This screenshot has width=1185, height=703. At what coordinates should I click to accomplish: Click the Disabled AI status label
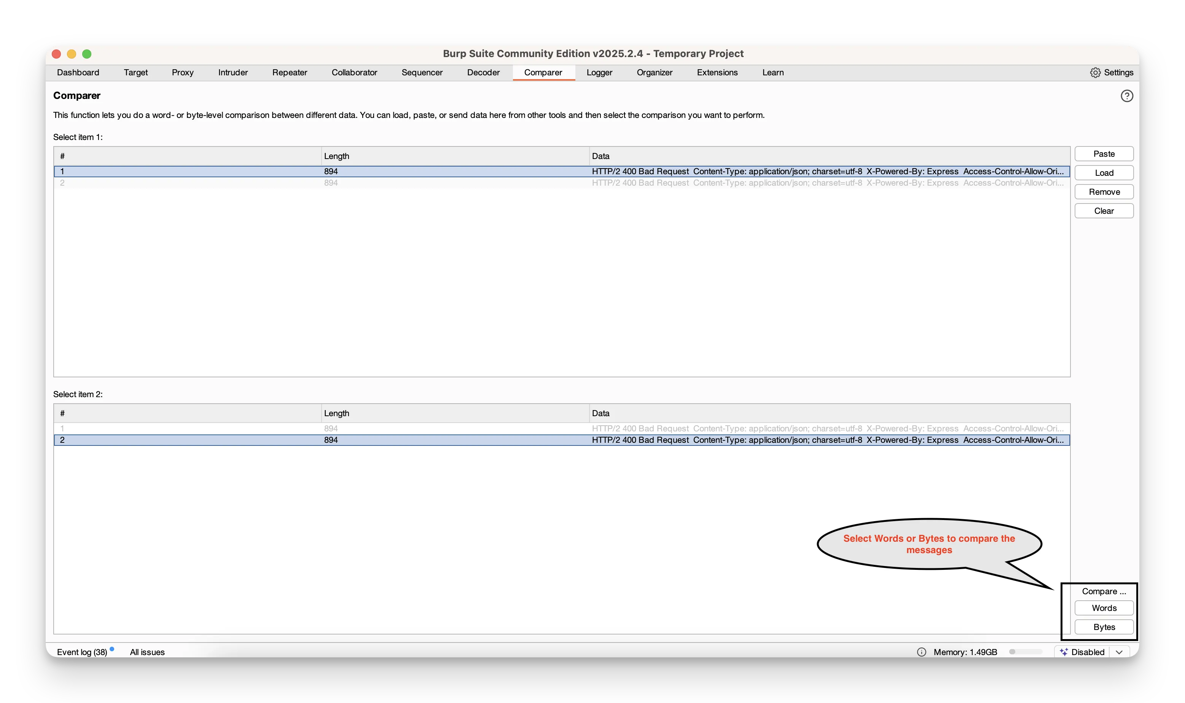click(x=1088, y=652)
